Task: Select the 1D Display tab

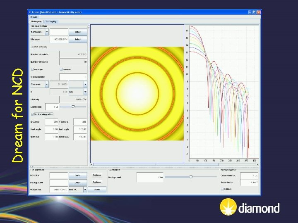Action: click(36, 21)
